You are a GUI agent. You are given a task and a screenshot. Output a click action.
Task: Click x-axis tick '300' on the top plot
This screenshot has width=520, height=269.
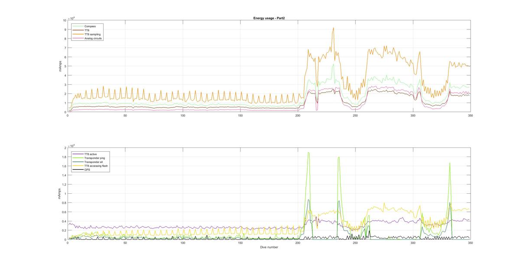413,115
